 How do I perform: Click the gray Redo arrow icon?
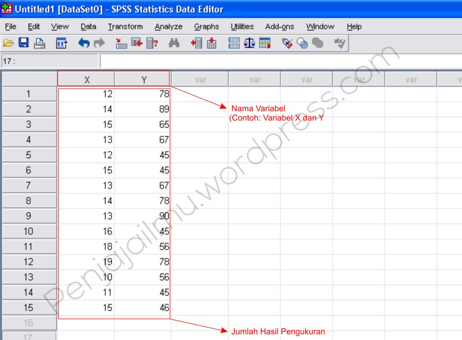(x=99, y=43)
